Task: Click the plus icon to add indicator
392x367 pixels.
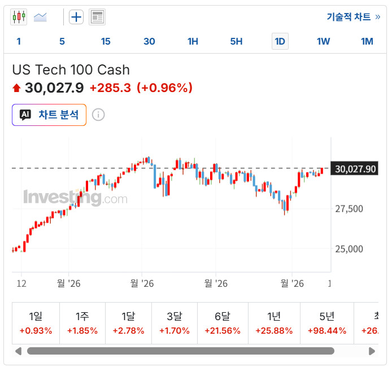Action: click(x=76, y=17)
